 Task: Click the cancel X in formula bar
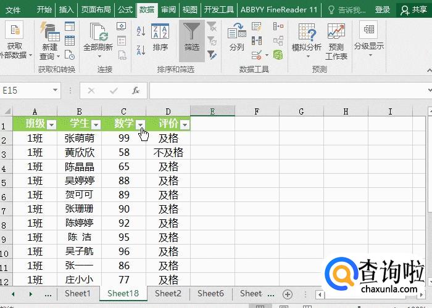point(91,90)
